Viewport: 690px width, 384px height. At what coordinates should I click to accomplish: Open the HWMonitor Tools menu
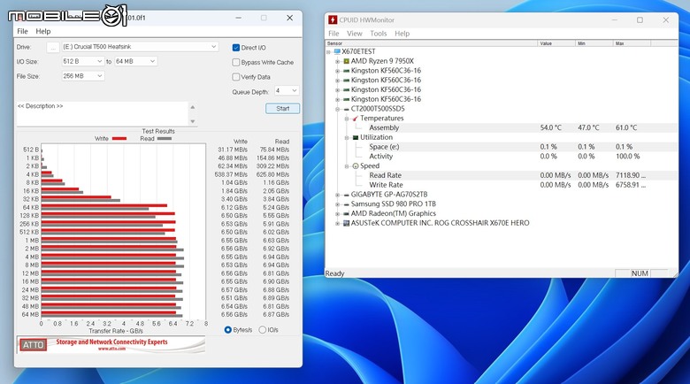click(x=378, y=34)
